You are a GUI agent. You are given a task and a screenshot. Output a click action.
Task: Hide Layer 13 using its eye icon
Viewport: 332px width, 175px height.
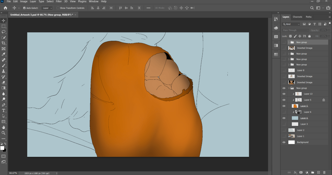[x=284, y=94]
